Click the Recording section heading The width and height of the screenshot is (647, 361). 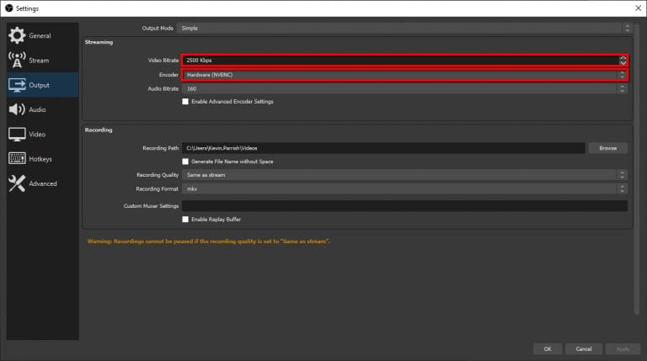99,130
